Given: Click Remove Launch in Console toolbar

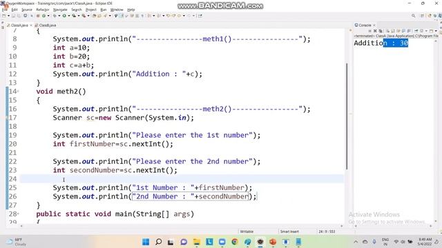Looking at the screenshot, I should tap(375, 31).
